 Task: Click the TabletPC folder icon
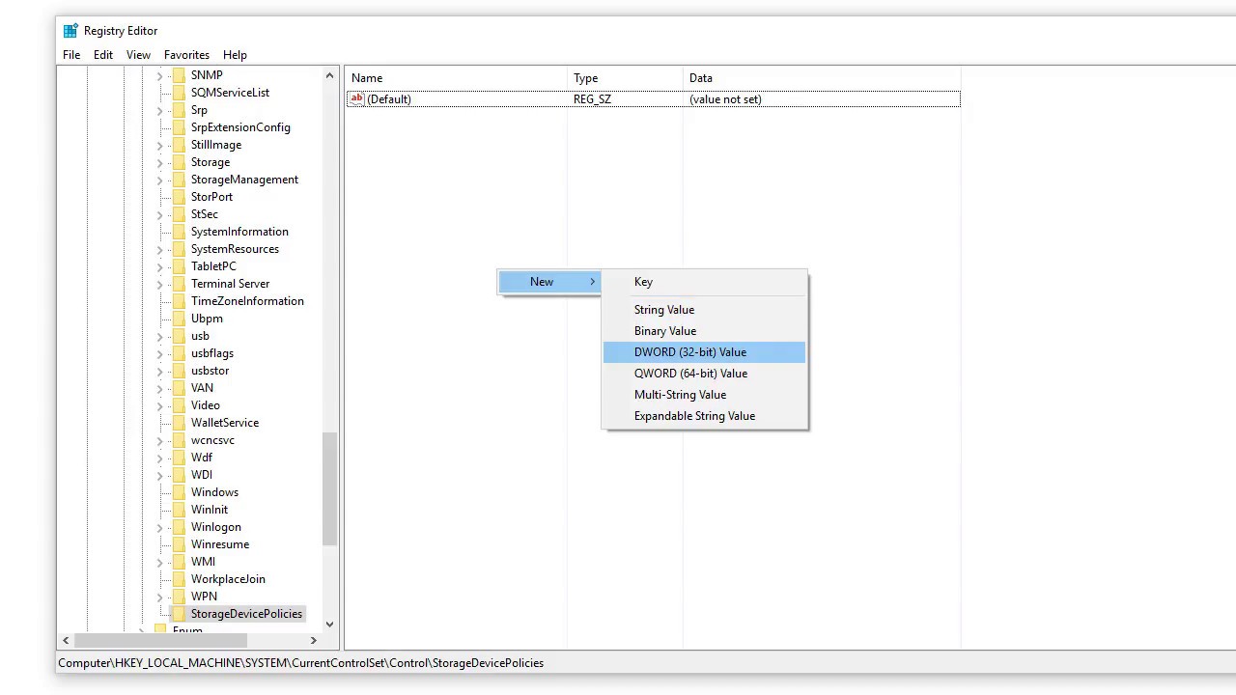[x=179, y=266]
